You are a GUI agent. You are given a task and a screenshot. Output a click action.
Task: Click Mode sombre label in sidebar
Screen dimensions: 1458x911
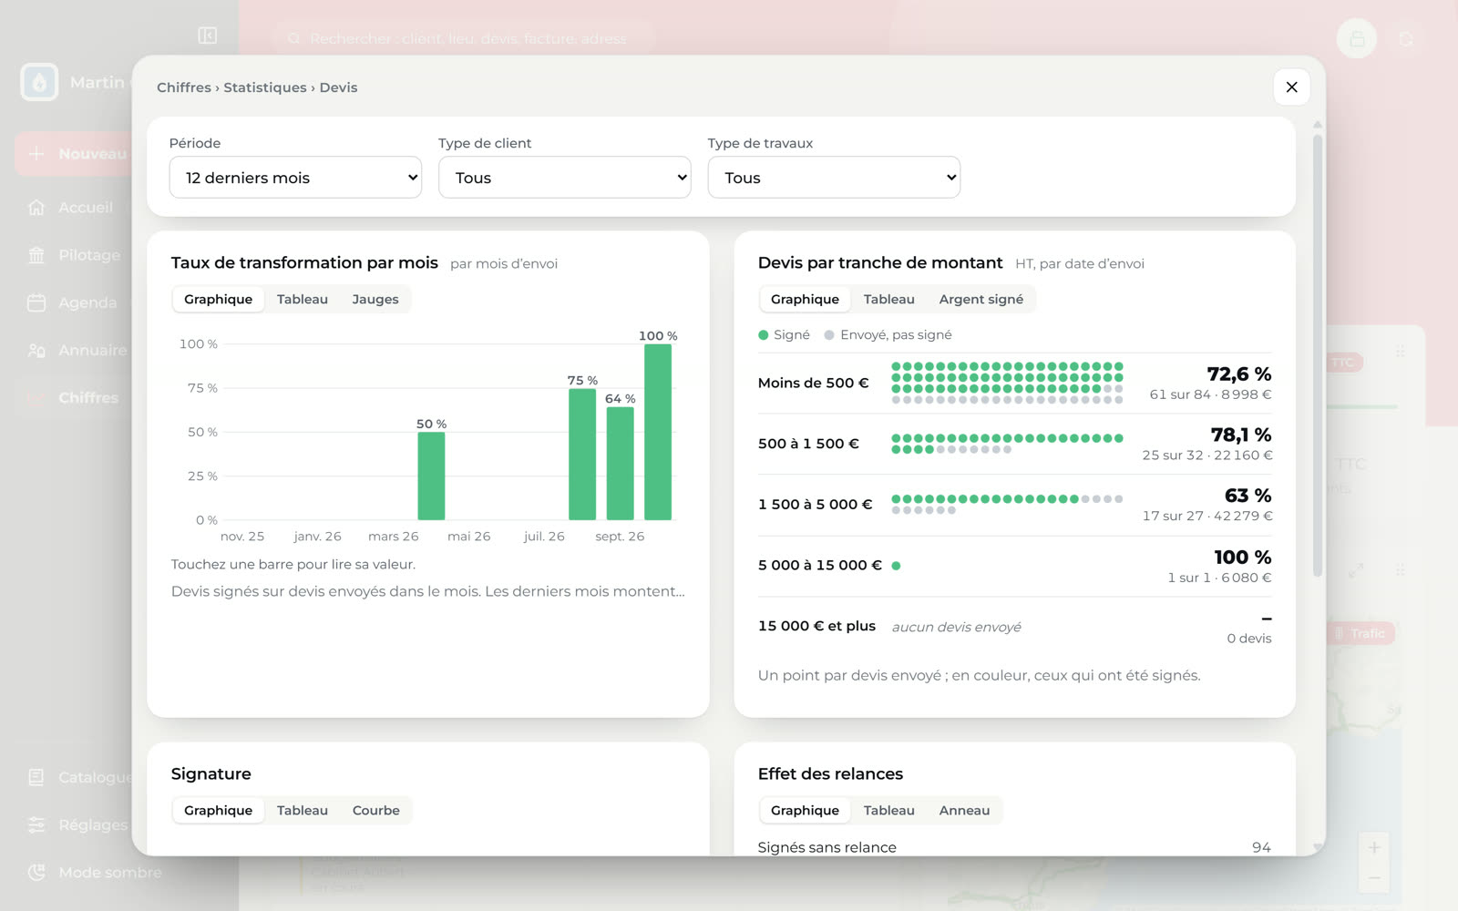tap(110, 872)
